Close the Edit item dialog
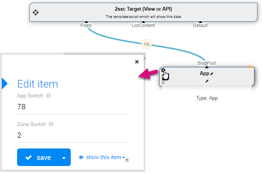Image resolution: width=262 pixels, height=174 pixels. [x=137, y=62]
